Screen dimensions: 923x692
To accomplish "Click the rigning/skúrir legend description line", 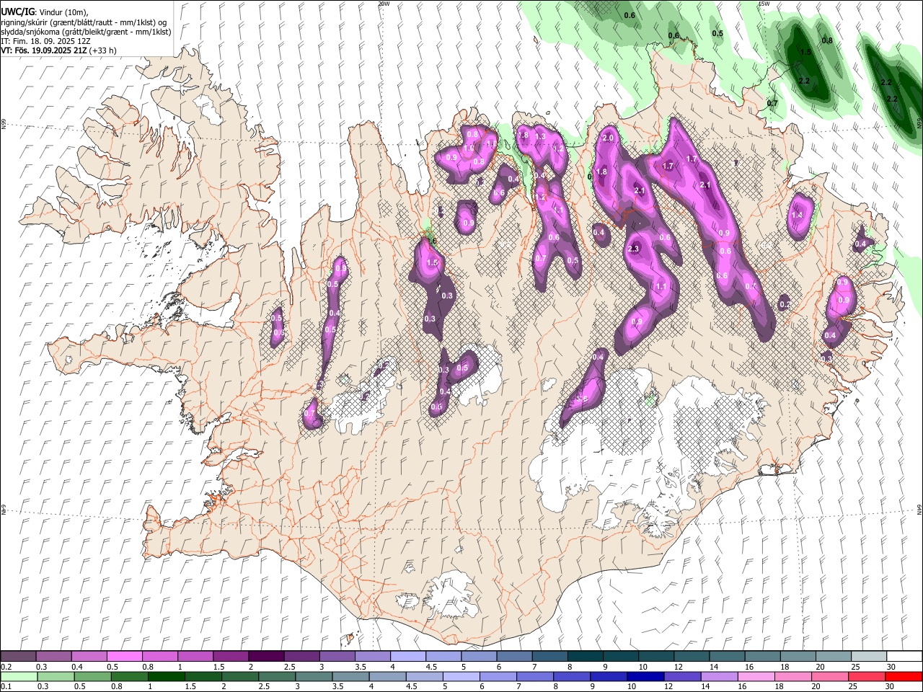I will click(x=85, y=22).
